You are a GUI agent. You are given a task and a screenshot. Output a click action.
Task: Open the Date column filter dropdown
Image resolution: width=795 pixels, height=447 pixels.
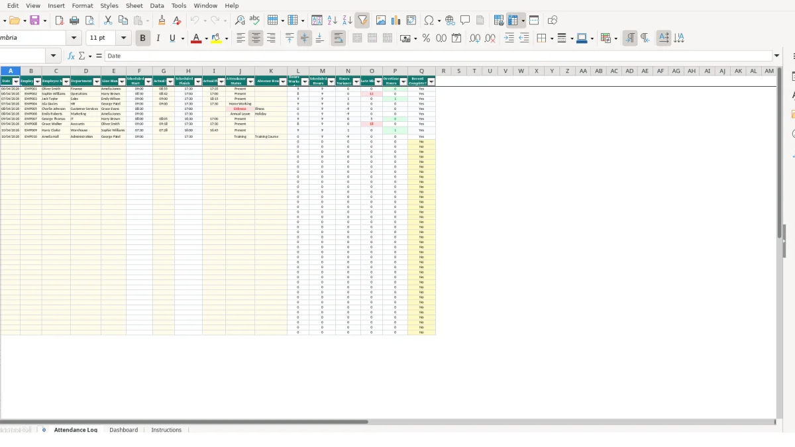[x=16, y=81]
